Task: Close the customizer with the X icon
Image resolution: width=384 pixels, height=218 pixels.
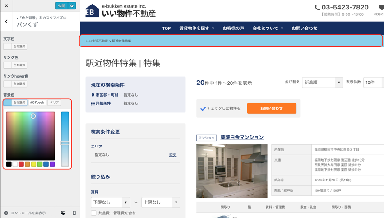Action: (x=6, y=6)
